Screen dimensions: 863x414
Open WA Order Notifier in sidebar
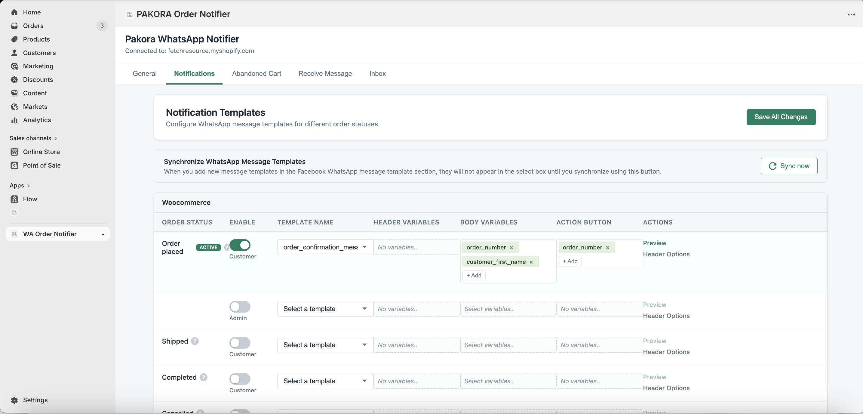tap(58, 234)
